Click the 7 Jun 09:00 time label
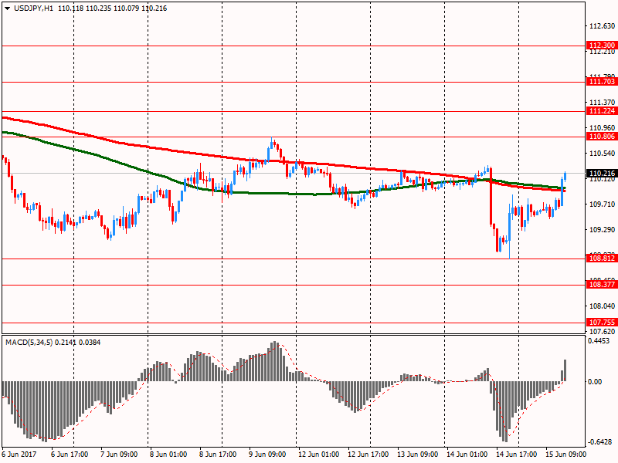This screenshot has width=618, height=463. (x=119, y=455)
